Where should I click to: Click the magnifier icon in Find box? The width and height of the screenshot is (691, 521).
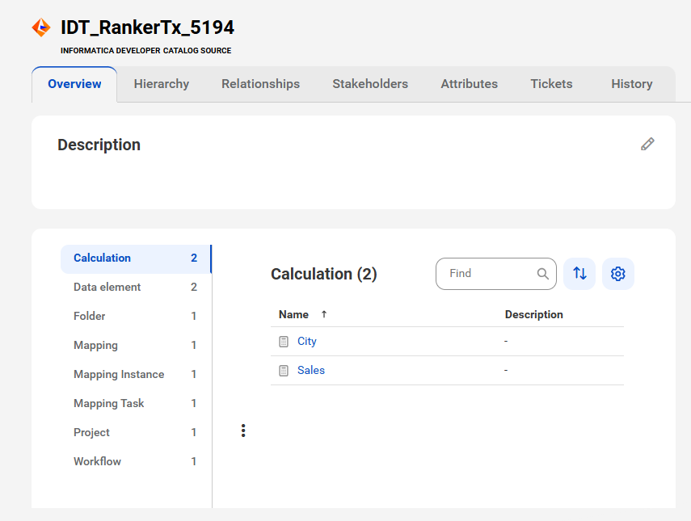click(543, 274)
